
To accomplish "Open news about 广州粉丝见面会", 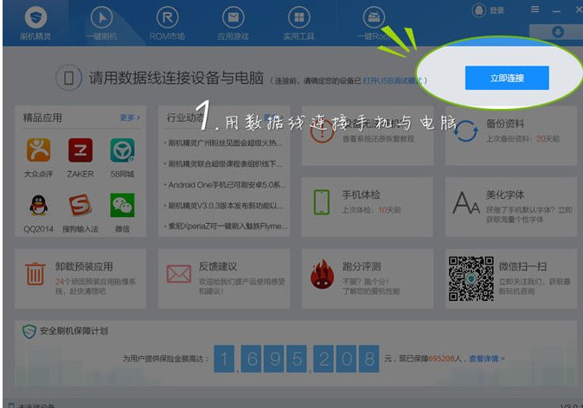I will [x=224, y=143].
